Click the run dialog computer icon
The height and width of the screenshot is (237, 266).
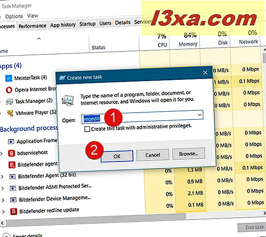pyautogui.click(x=68, y=100)
